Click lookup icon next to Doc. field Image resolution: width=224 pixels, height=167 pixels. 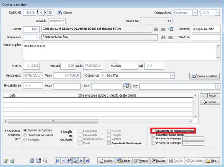click(x=127, y=86)
